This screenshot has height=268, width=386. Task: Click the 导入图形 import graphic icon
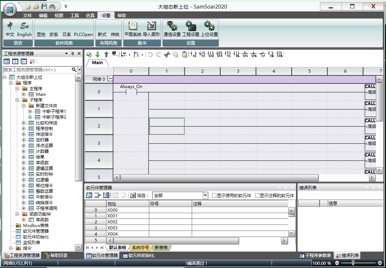tap(151, 29)
